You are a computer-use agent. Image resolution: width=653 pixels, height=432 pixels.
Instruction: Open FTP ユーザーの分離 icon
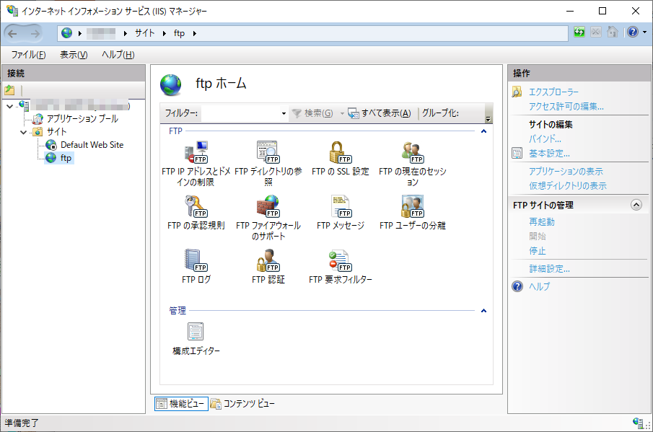click(412, 213)
